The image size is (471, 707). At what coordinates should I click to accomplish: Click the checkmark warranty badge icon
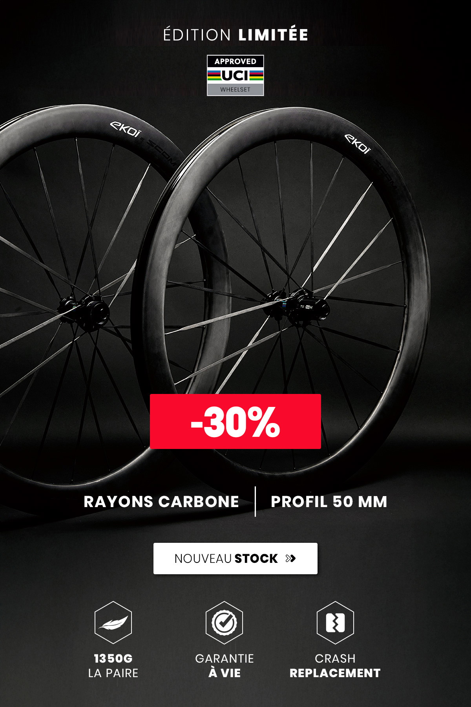(x=224, y=623)
